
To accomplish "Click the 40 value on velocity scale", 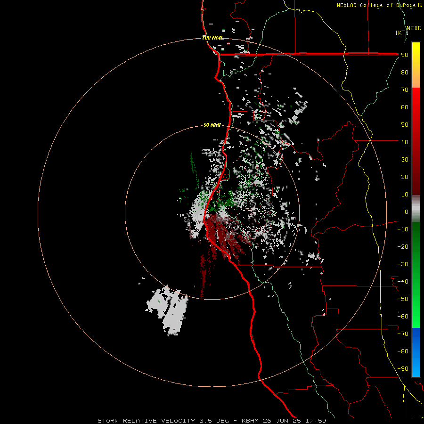I will click(405, 142).
